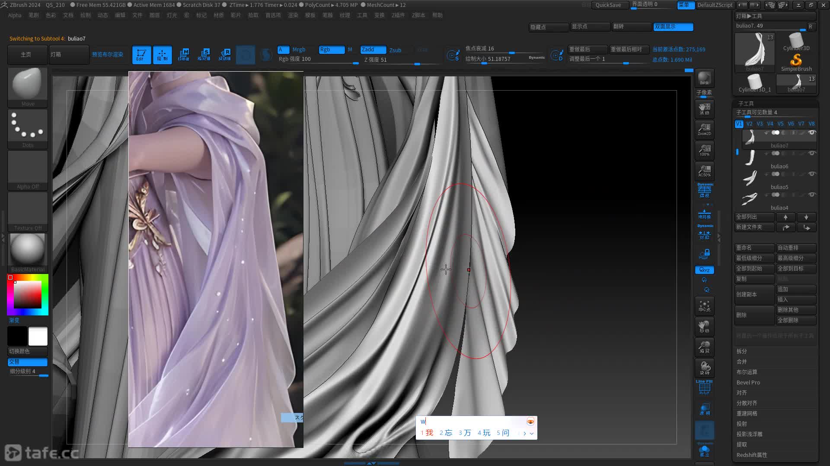Expand the 布尔运算 (Boolean) section
830x466 pixels.
tap(747, 372)
